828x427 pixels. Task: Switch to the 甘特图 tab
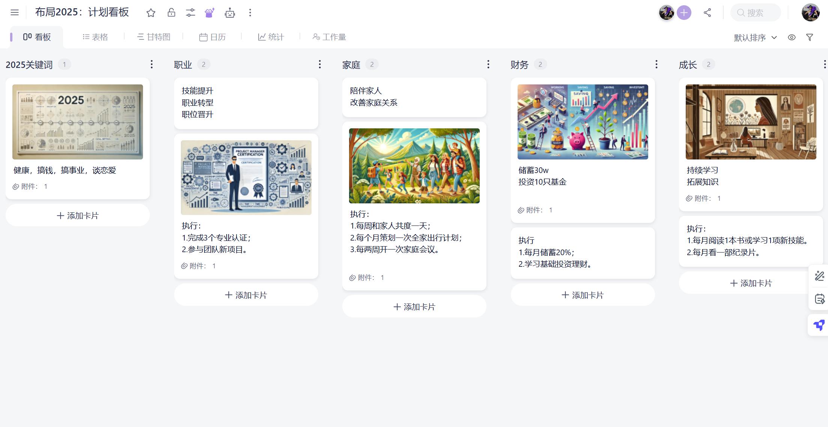pyautogui.click(x=154, y=37)
